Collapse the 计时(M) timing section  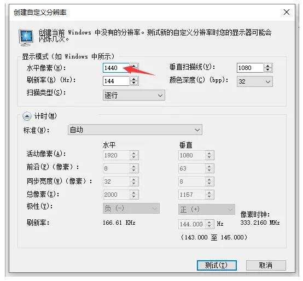coord(27,116)
